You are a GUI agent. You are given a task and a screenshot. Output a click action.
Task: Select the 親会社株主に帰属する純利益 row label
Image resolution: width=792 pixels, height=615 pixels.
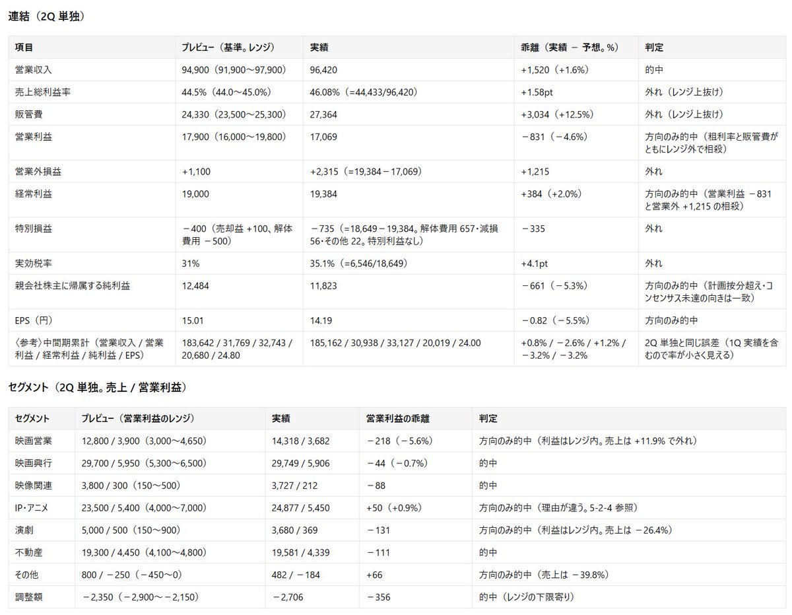tap(72, 285)
